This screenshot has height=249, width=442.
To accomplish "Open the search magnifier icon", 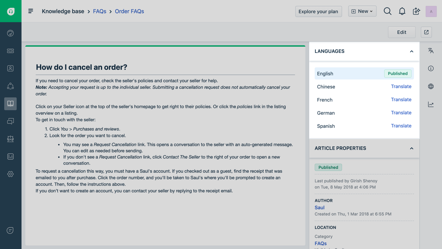I will 388,11.
